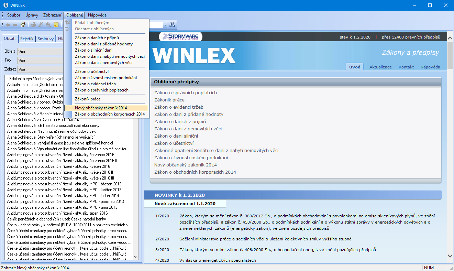
Task: Click the Stormware logo in the header
Action: pyautogui.click(x=181, y=37)
